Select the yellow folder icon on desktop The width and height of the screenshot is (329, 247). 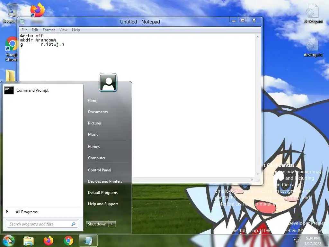pyautogui.click(x=11, y=76)
